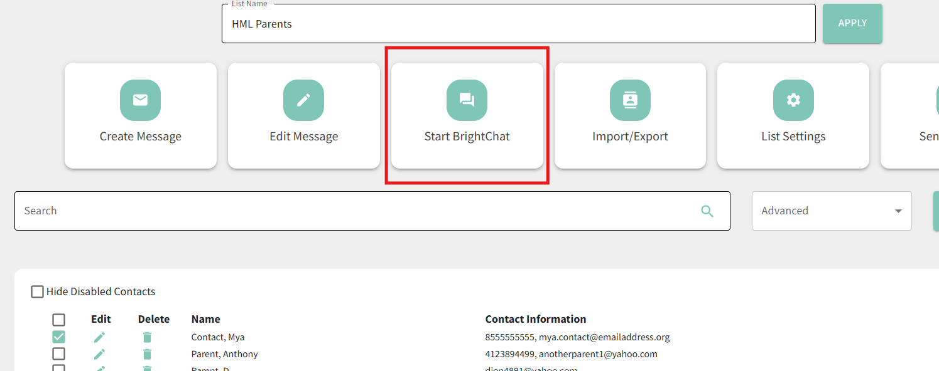Click the Contact Information column header
Screen dimensions: 939x371
pyautogui.click(x=536, y=319)
